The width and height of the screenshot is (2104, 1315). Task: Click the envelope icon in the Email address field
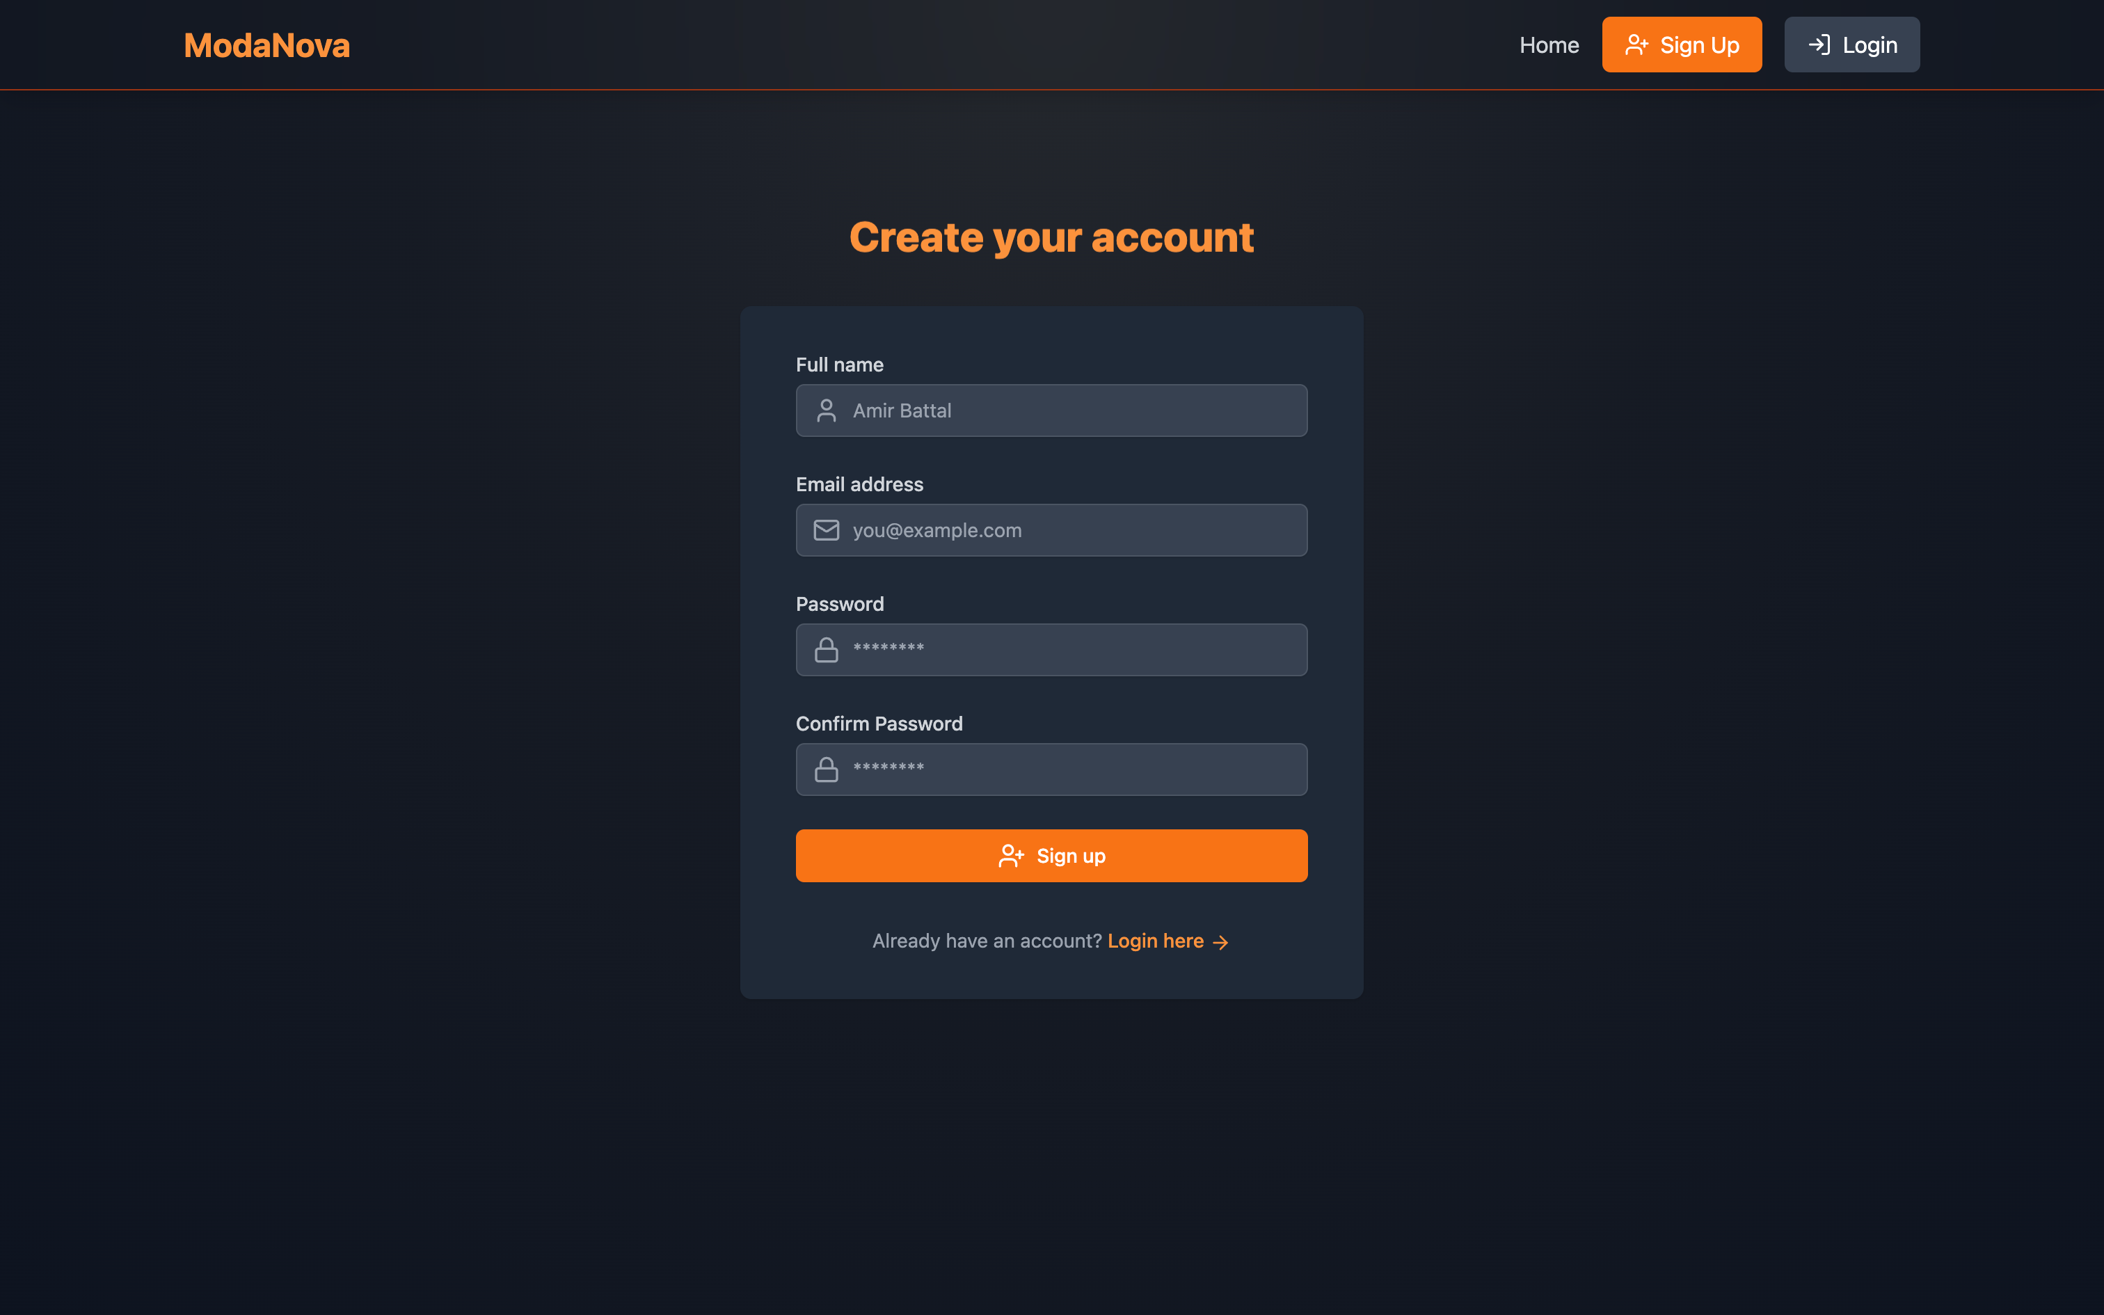[x=826, y=529]
